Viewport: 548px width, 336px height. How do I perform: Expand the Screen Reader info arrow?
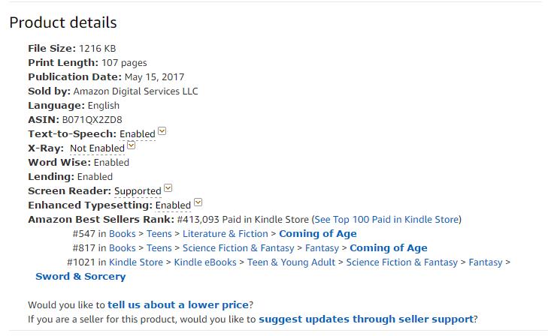(x=168, y=189)
